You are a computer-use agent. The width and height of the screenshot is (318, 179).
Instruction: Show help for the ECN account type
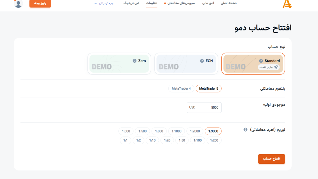pos(202,61)
